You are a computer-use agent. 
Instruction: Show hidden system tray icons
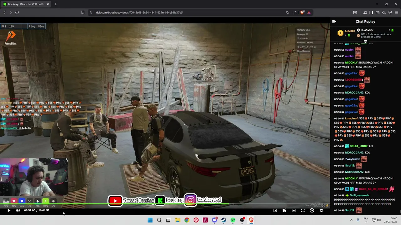click(351, 220)
